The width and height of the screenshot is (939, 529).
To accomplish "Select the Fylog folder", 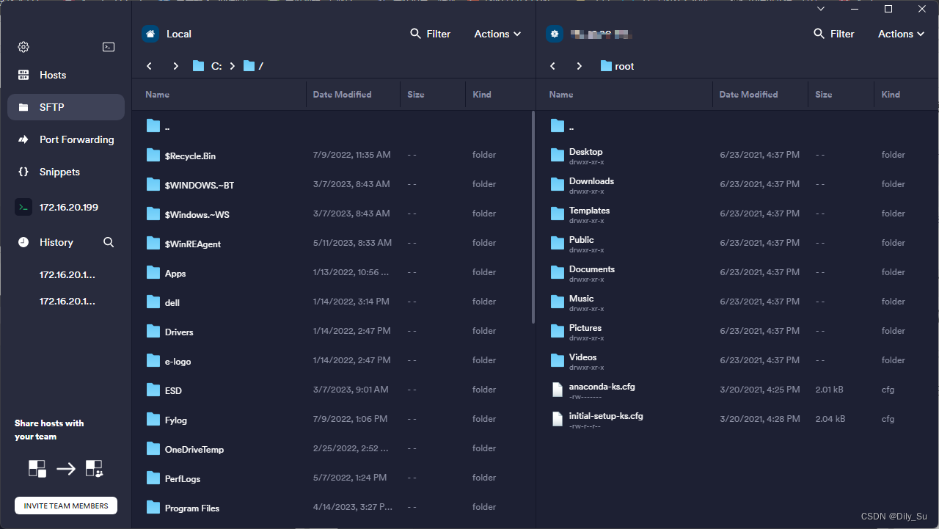I will (x=334, y=419).
